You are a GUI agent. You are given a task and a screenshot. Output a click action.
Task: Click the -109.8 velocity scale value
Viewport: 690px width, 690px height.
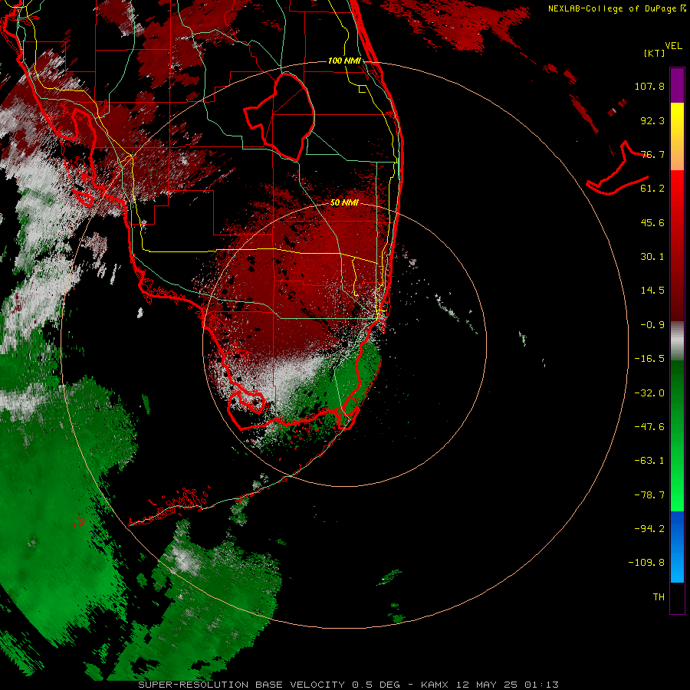click(646, 563)
